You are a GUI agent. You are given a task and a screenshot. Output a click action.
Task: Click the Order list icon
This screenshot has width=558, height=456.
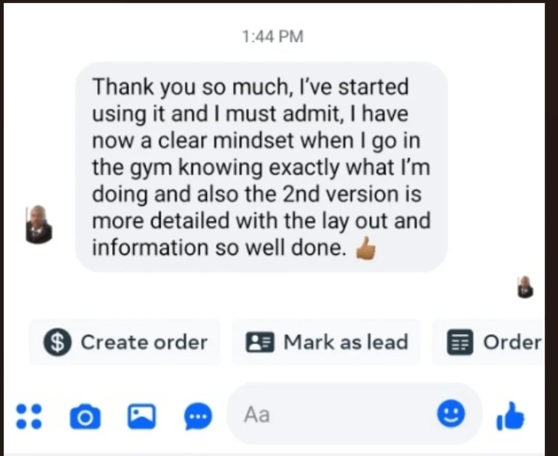click(460, 342)
